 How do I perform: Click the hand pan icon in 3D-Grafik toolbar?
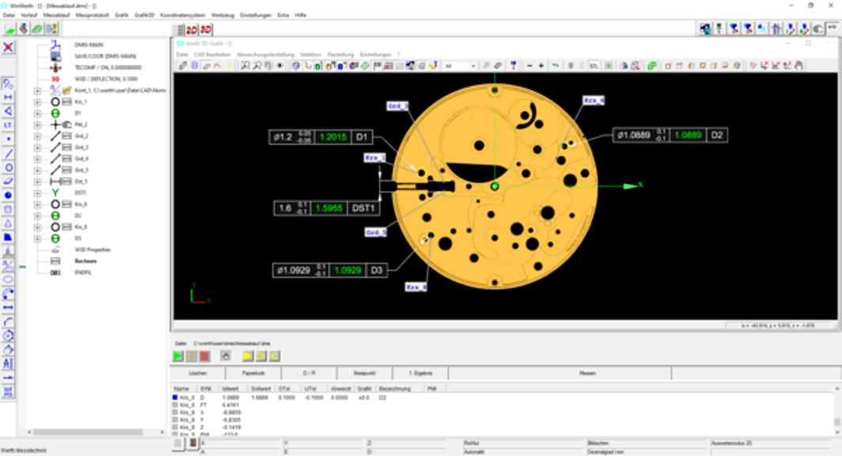(x=799, y=66)
